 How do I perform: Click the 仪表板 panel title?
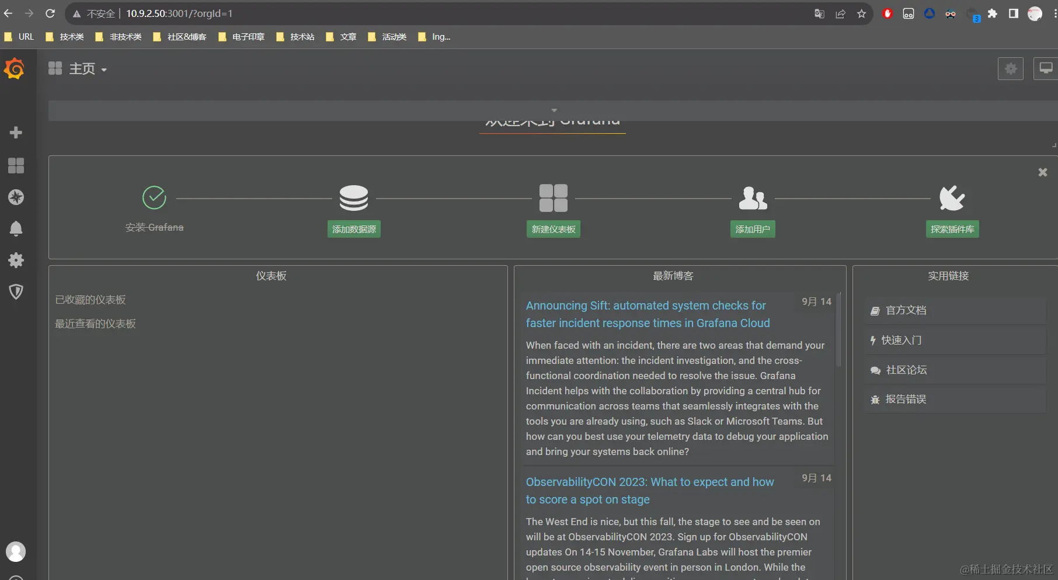(271, 276)
